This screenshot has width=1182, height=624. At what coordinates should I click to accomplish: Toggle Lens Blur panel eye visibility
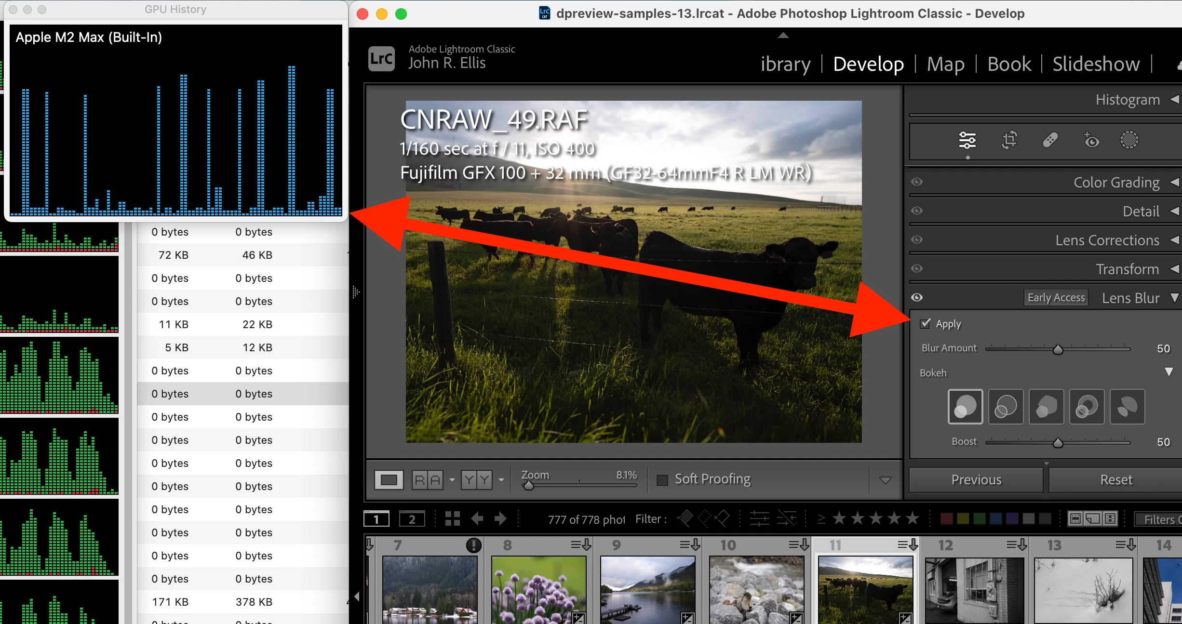(x=917, y=298)
